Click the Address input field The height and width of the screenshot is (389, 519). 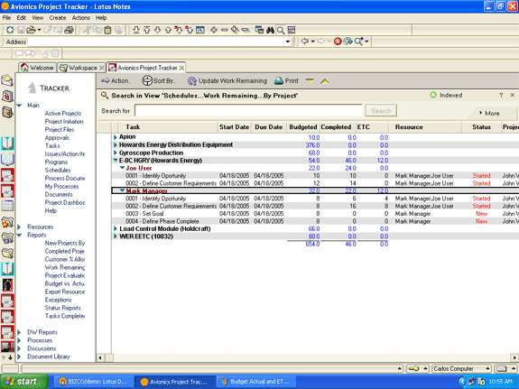155,42
